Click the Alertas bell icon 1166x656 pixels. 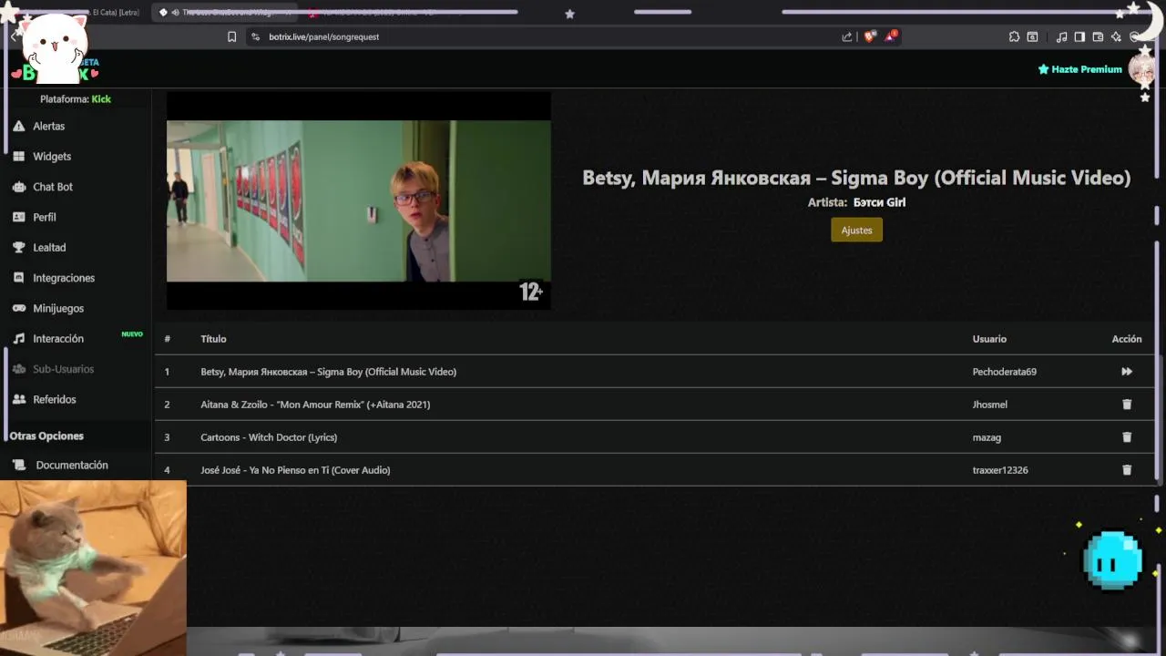18,126
